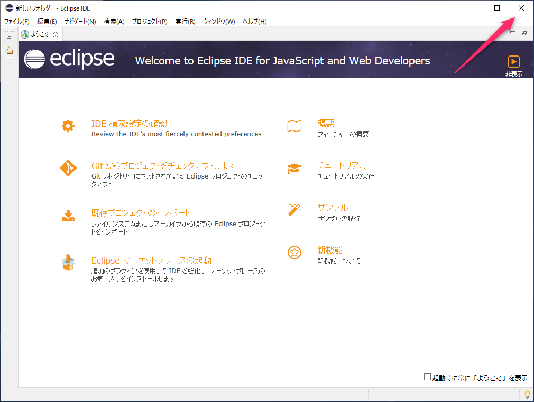Click 既存プロジェクトのインポート link
This screenshot has width=534, height=402.
pos(141,213)
